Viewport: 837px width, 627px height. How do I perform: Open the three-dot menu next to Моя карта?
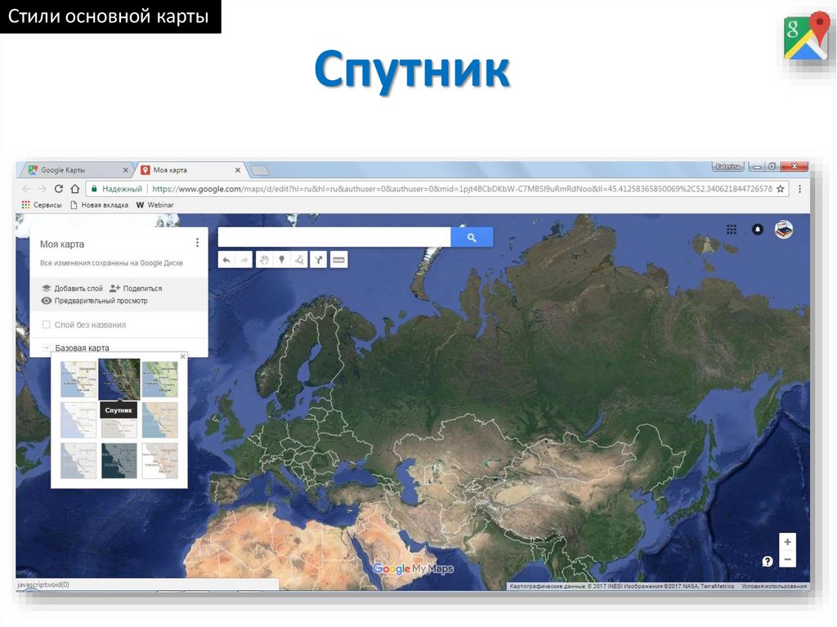pos(198,243)
